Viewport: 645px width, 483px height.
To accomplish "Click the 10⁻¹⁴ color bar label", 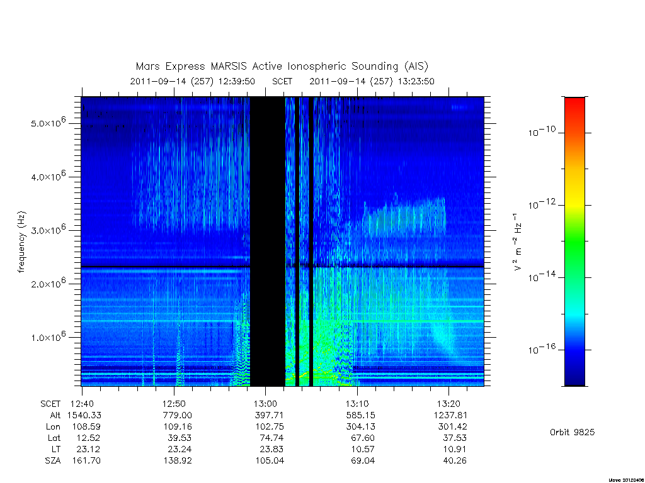I will (x=542, y=277).
